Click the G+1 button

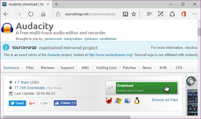(x=32, y=103)
